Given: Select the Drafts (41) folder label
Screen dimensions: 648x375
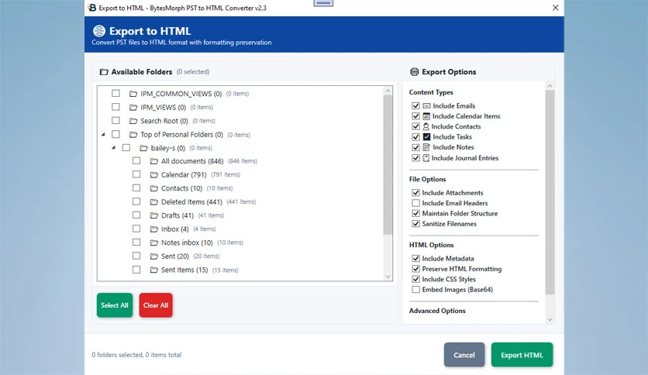Looking at the screenshot, I should click(178, 215).
